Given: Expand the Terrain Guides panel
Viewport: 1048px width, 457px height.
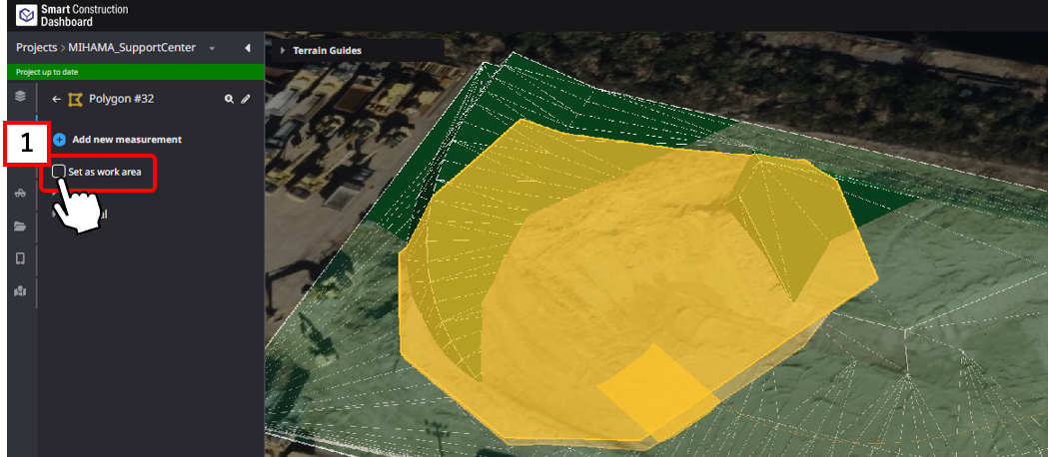Looking at the screenshot, I should click(283, 51).
